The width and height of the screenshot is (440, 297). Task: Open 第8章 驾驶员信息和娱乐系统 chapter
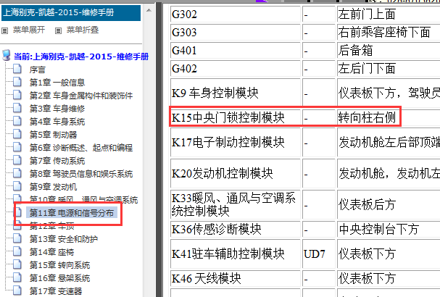click(80, 174)
